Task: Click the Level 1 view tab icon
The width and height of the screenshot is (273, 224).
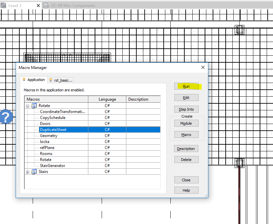Action: pos(4,5)
